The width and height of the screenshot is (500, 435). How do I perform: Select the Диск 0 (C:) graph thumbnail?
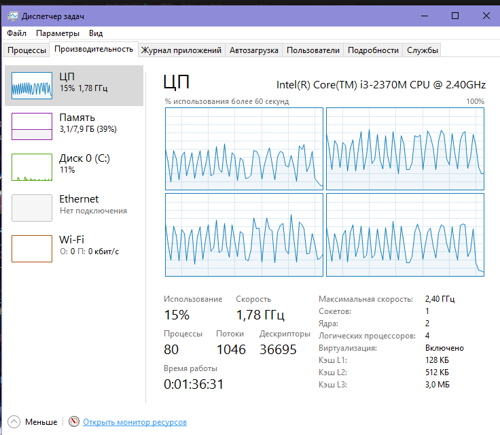tap(32, 167)
